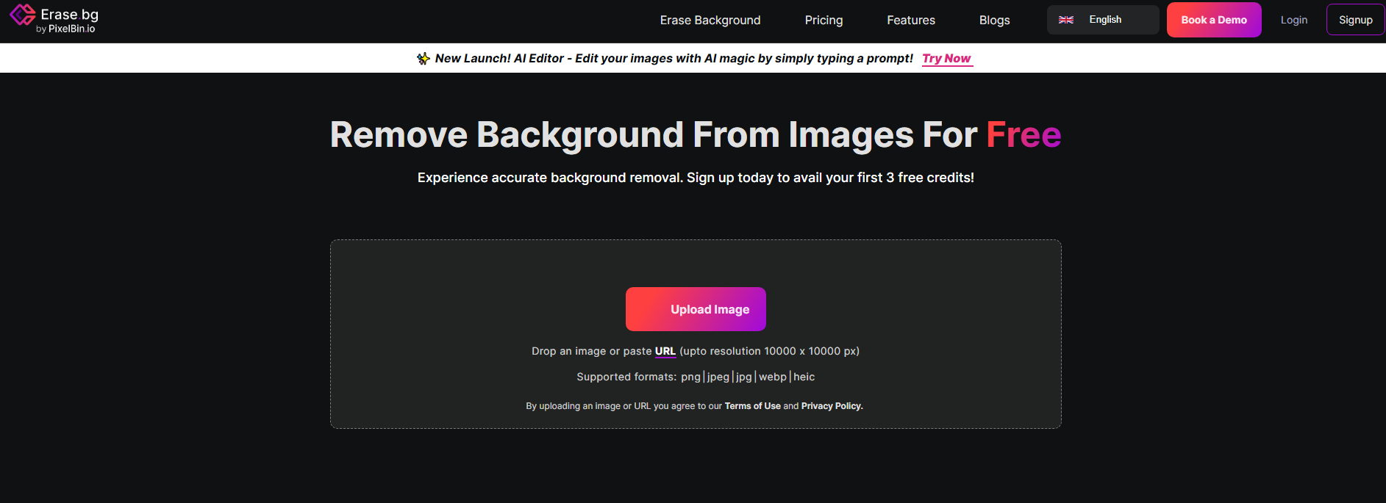
Task: Open the Features menu item
Action: pos(910,21)
